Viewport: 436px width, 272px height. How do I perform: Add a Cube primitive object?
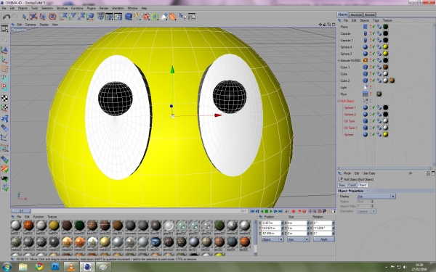(128, 17)
